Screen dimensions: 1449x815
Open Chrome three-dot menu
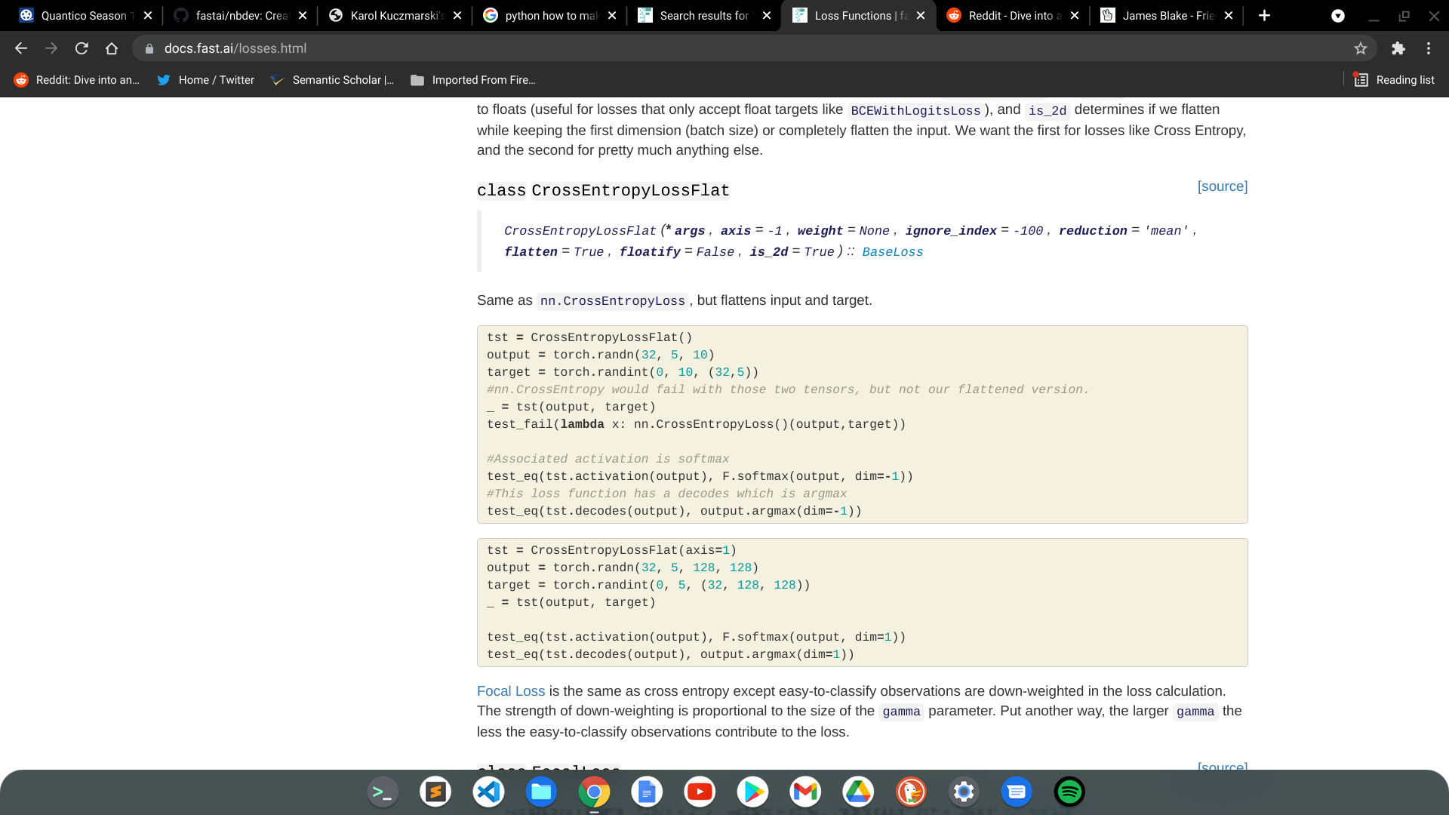click(1429, 48)
